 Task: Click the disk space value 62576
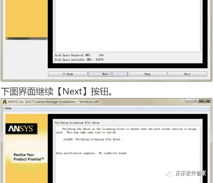pos(100,60)
